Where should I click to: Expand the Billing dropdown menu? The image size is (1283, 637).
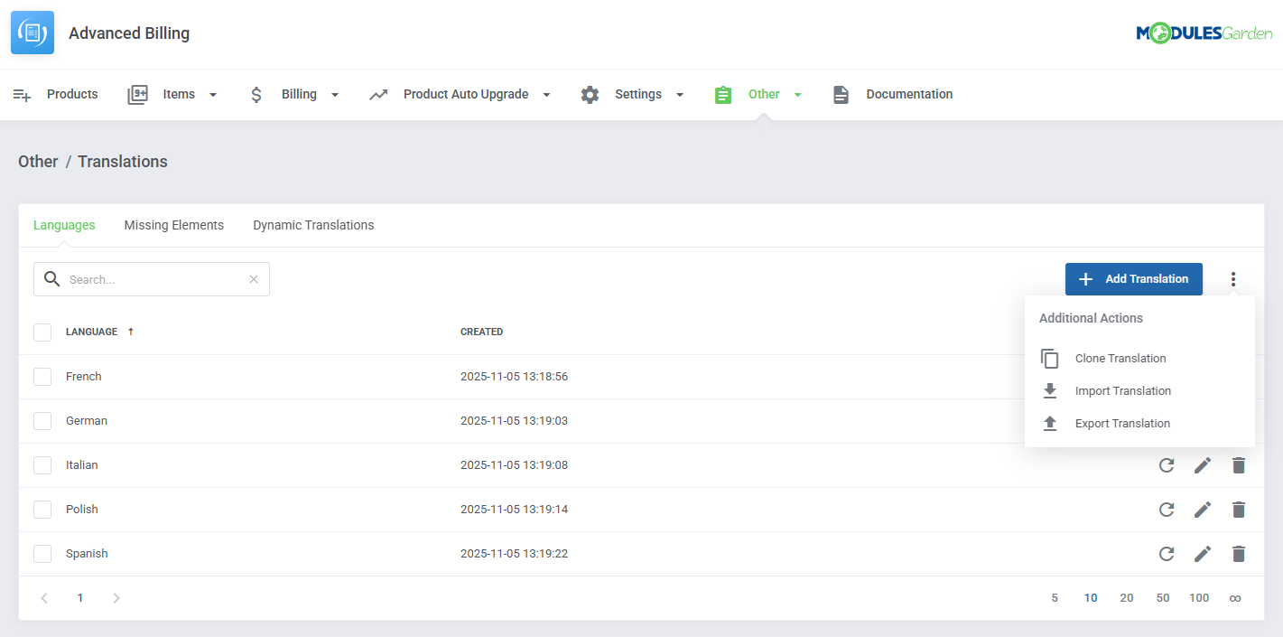(x=335, y=94)
